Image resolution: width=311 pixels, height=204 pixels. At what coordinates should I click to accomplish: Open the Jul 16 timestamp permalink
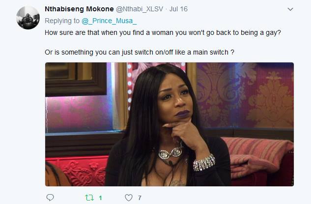(x=178, y=9)
